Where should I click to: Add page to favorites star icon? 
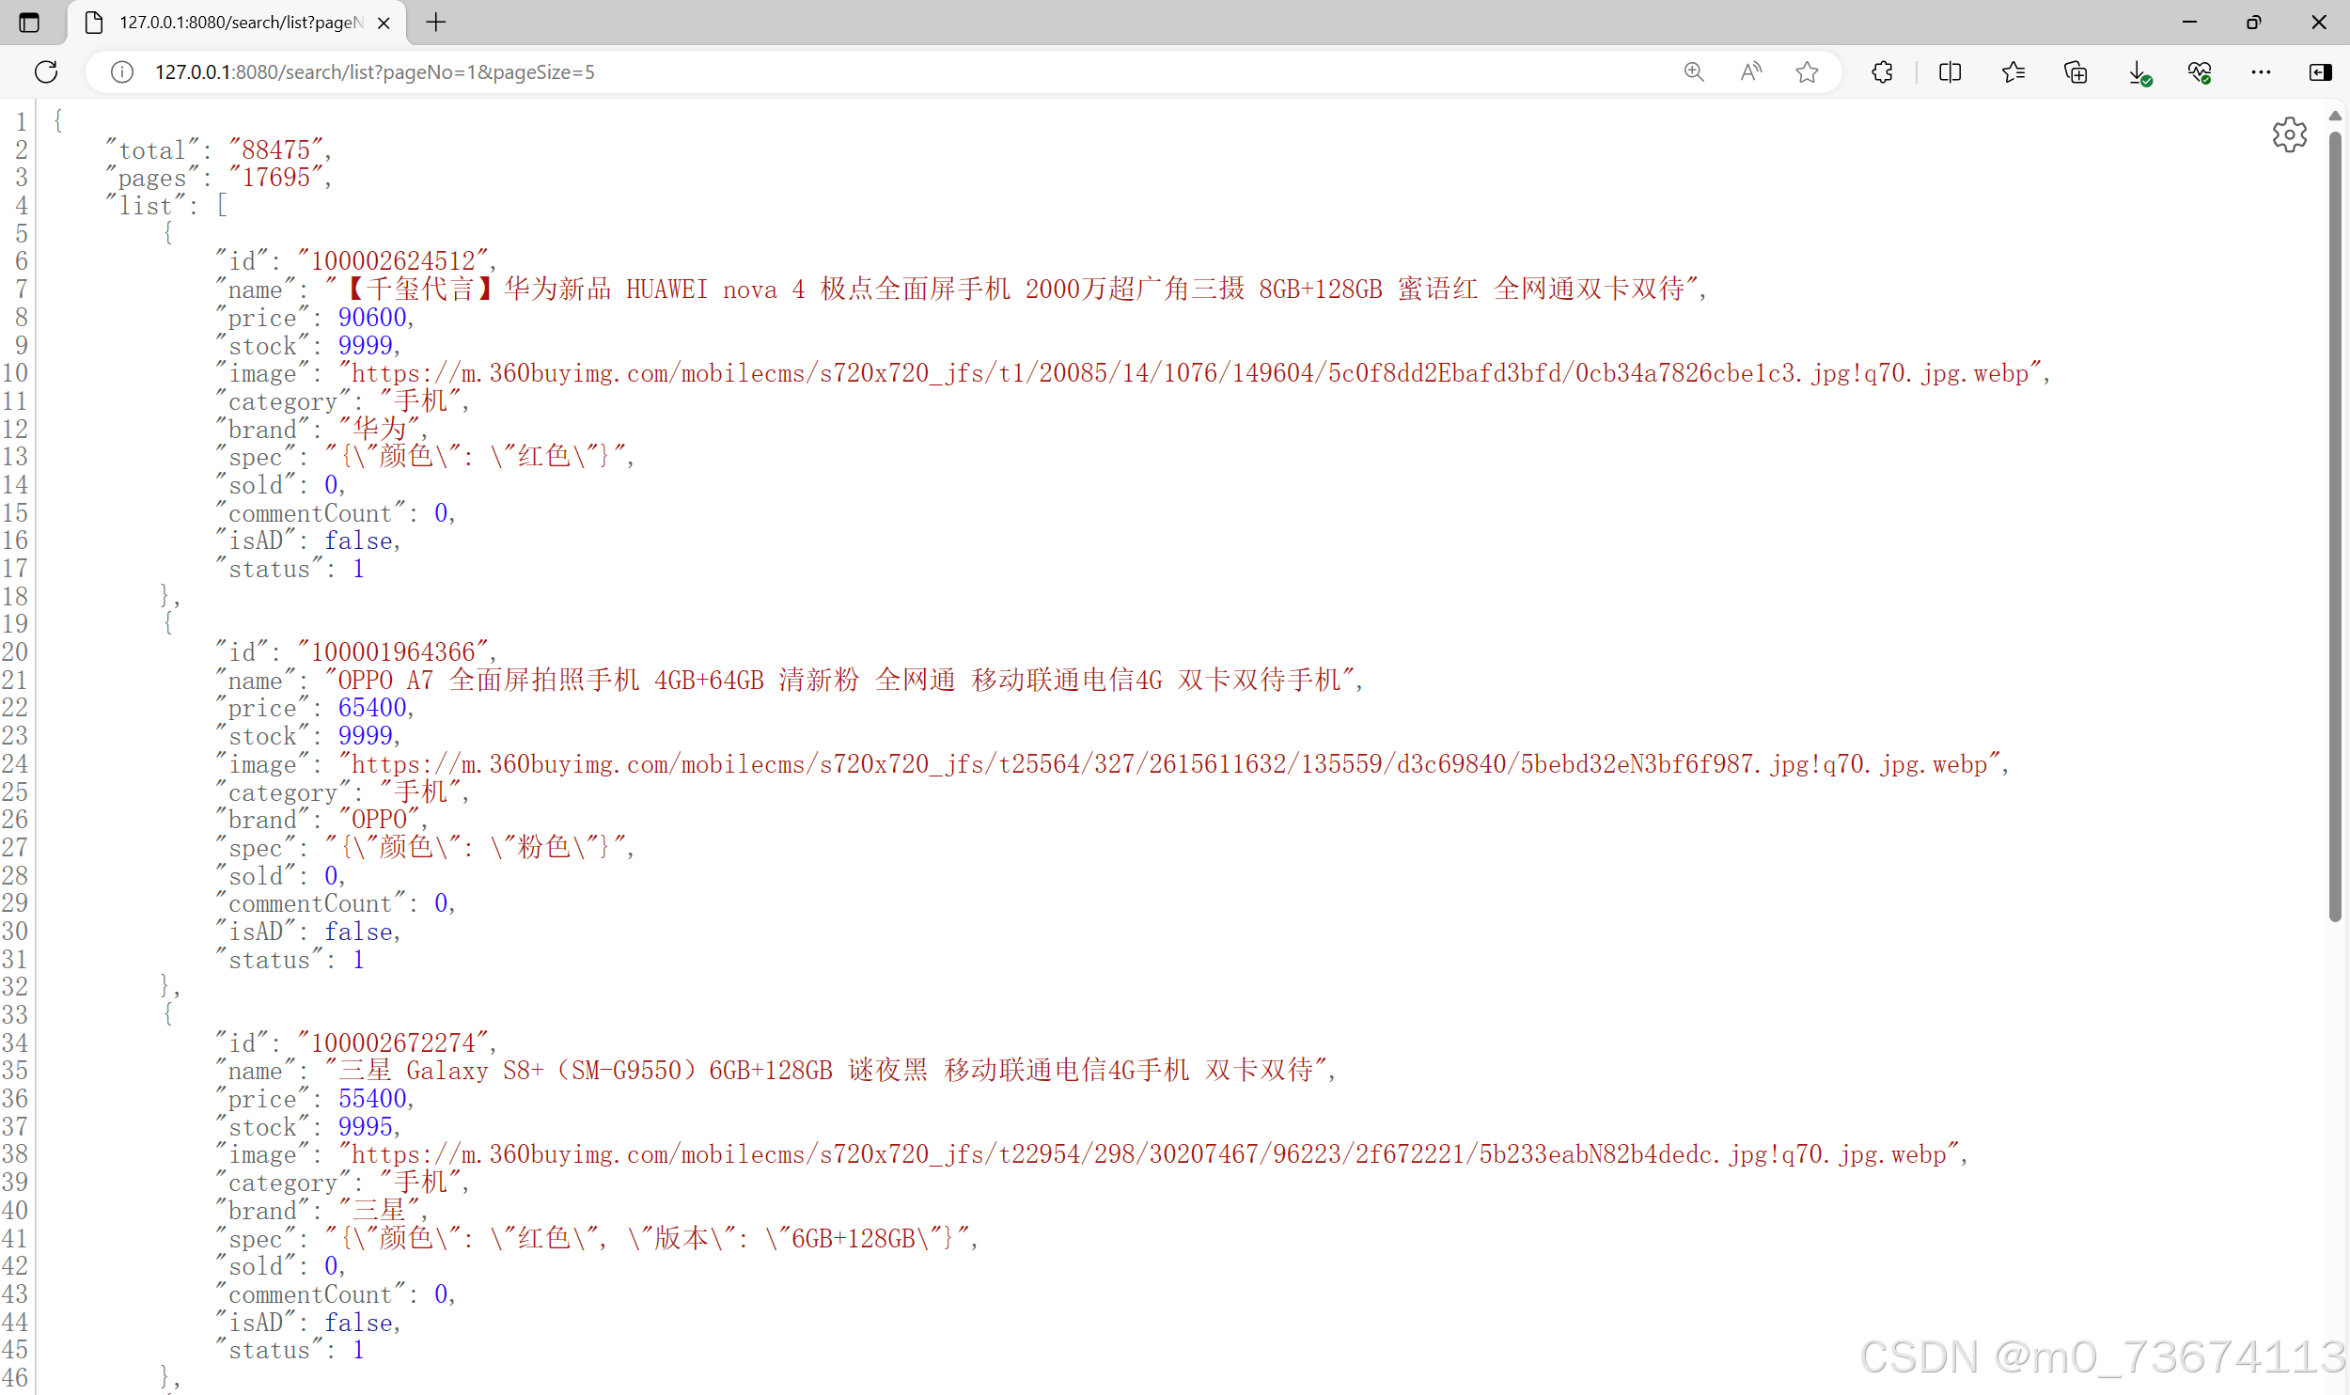tap(1807, 72)
